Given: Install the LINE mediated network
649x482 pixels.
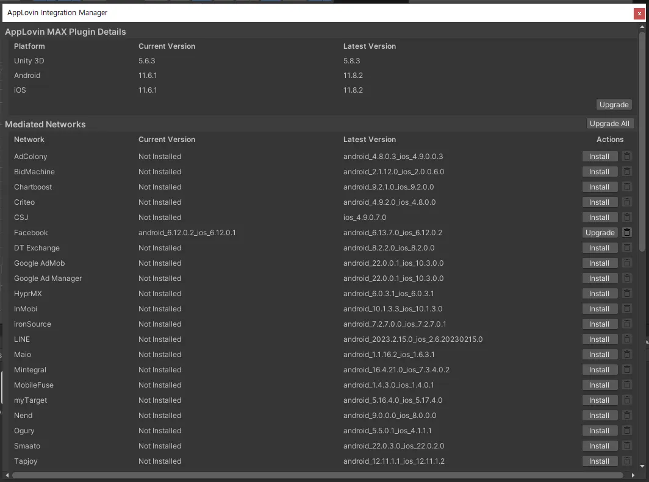Looking at the screenshot, I should click(600, 339).
